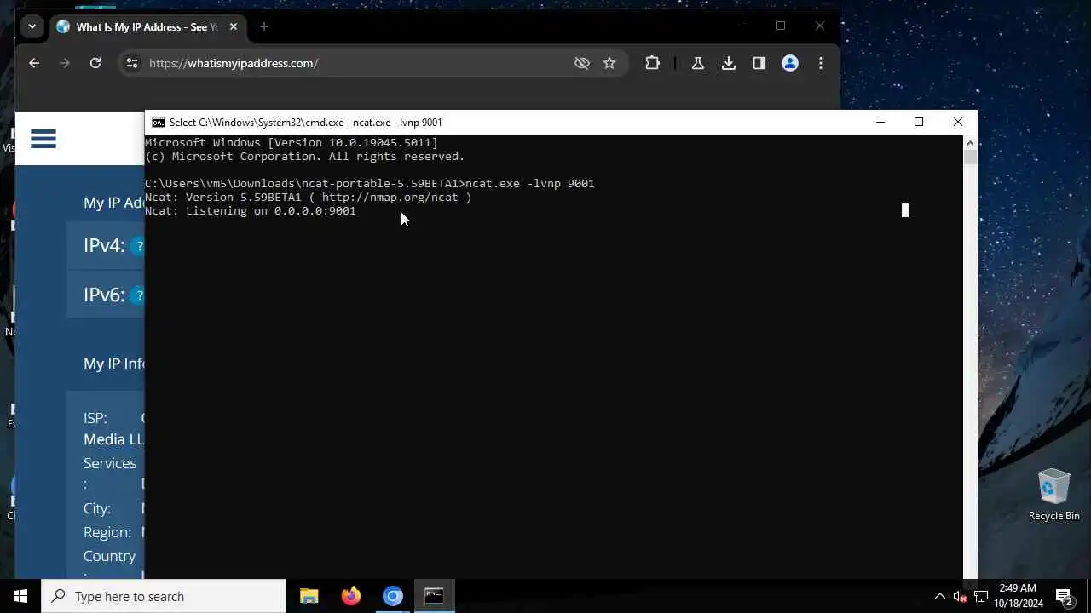Open the clock showing 2:49 AM
This screenshot has height=613, width=1091.
point(1018,596)
